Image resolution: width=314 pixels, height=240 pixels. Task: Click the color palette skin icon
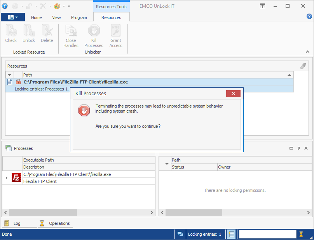[57, 6]
